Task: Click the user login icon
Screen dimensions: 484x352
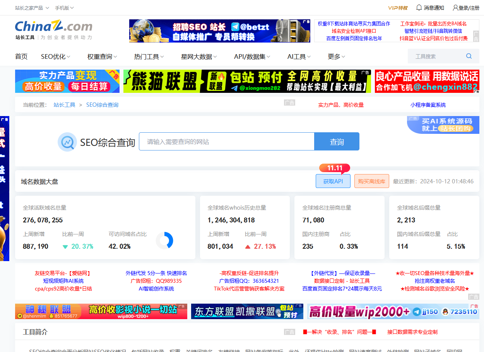Action: tap(455, 8)
